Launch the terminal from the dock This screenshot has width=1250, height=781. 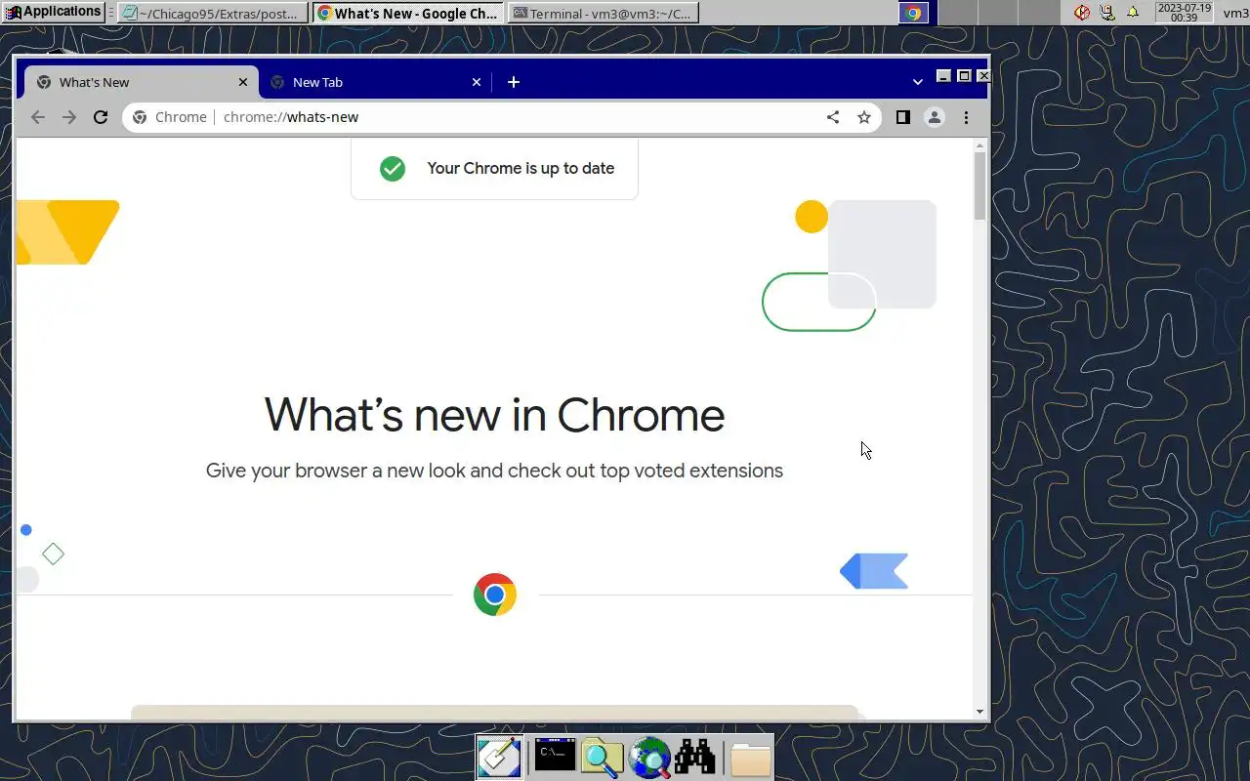pyautogui.click(x=555, y=756)
